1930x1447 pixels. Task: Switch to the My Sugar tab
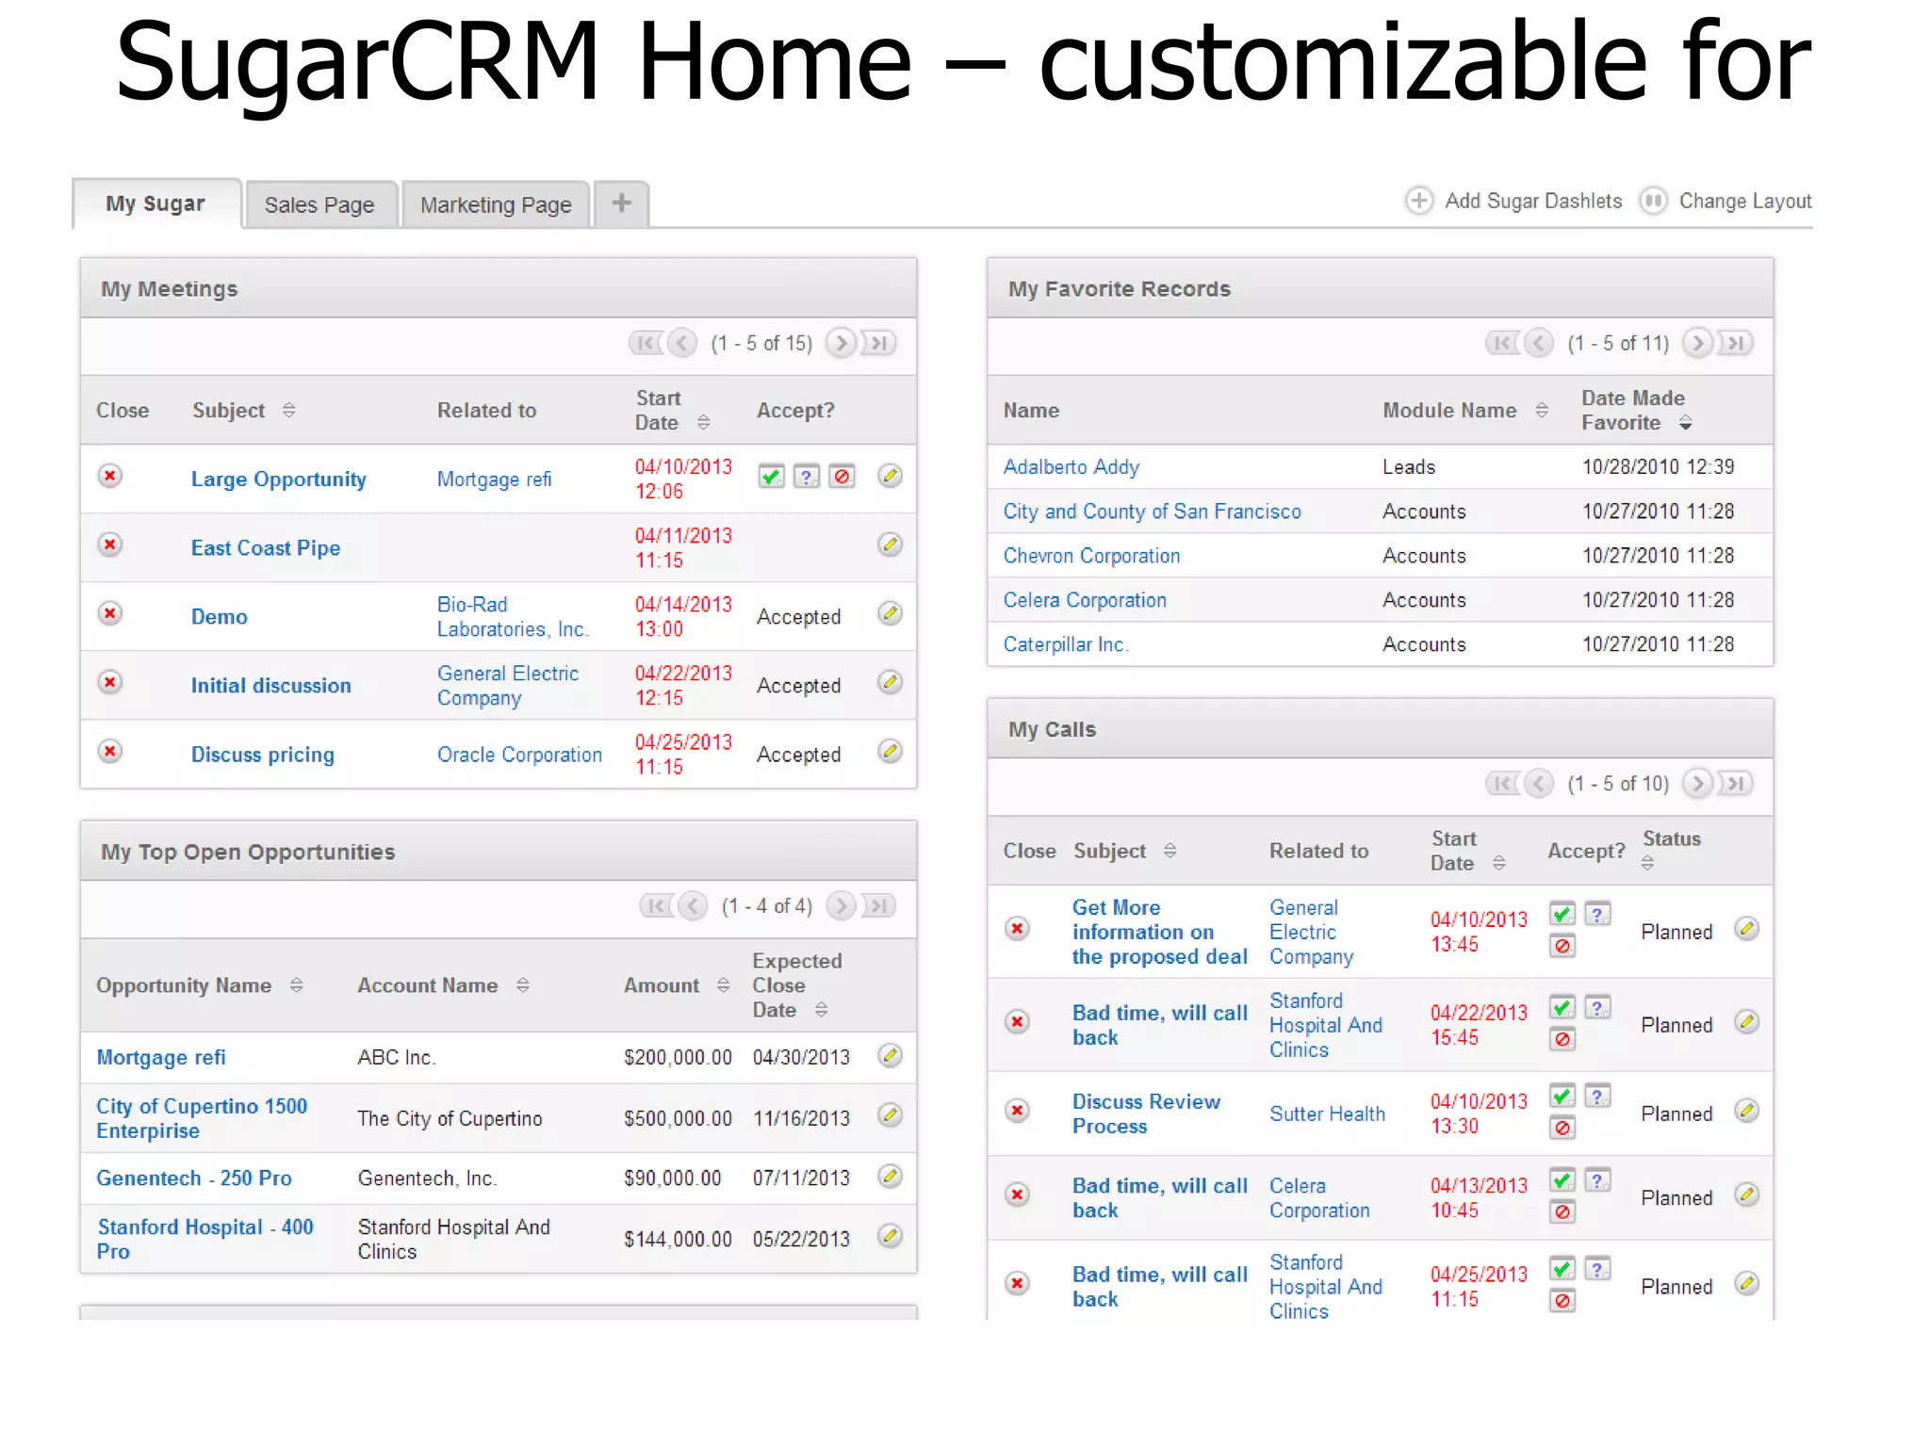pos(156,203)
